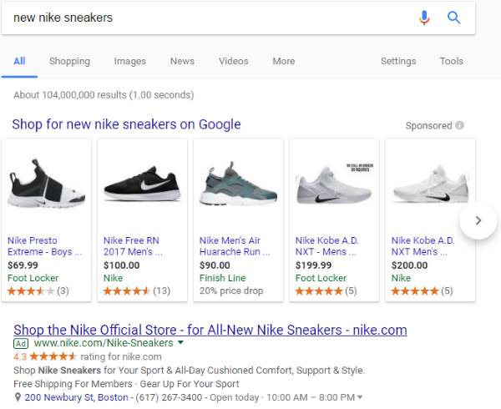This screenshot has width=501, height=409.
Task: Click the Nike Presto Extreme shoe thumbnail
Action: click(46, 186)
